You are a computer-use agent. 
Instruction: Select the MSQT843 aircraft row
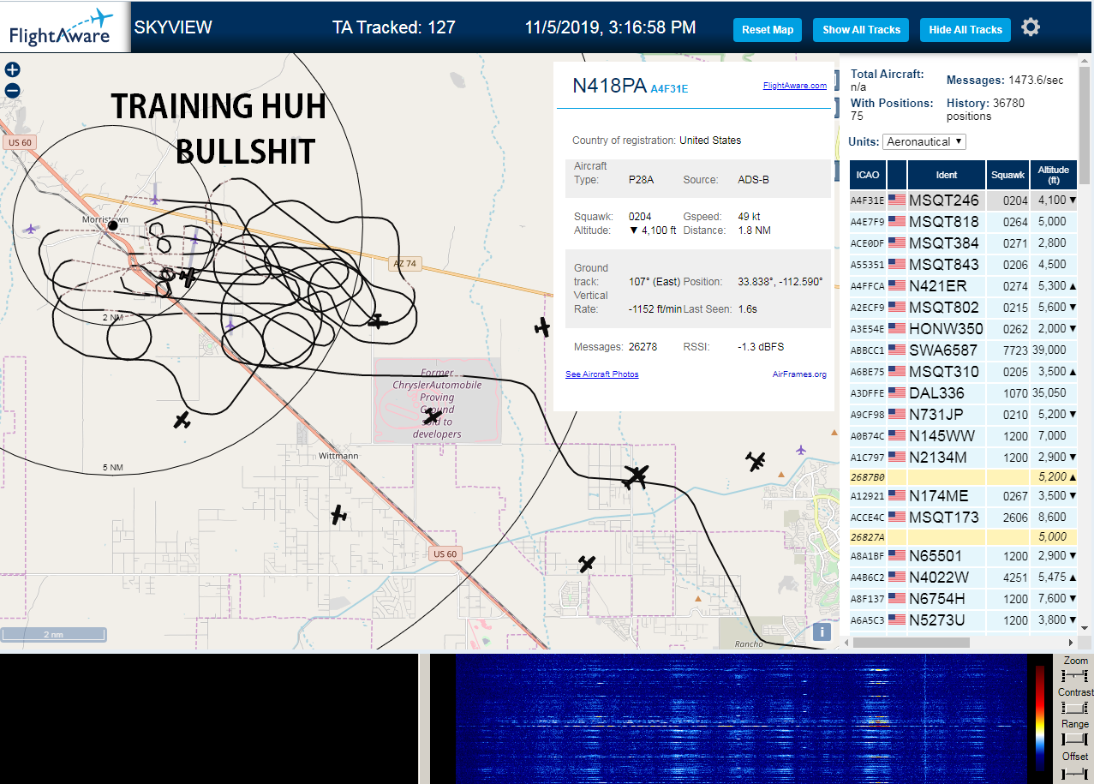(963, 265)
